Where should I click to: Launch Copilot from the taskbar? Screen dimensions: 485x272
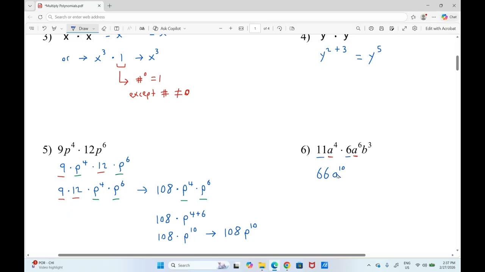pos(249,265)
